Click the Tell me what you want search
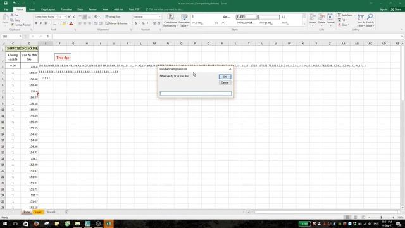 coord(165,9)
